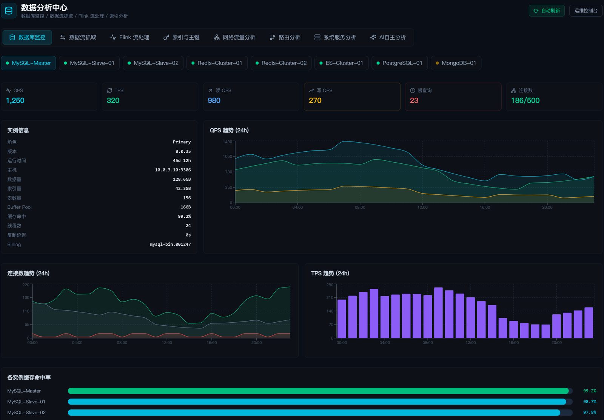Screen dimensions: 604x420
Task: Select the Redis-Cluster-01 instance
Action: click(217, 63)
